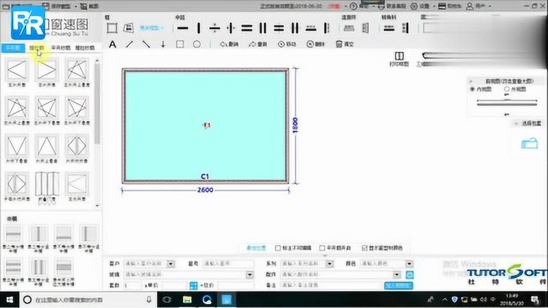548x308 pixels.
Task: Toggle the first annotation checkbox
Action: tap(278, 248)
